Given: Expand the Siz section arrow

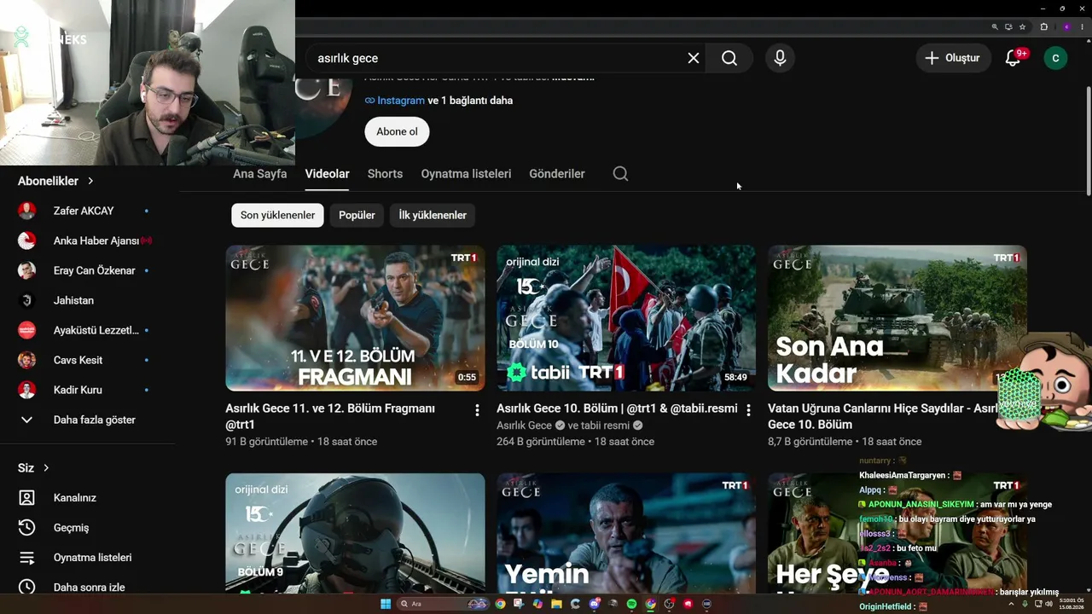Looking at the screenshot, I should [x=46, y=468].
